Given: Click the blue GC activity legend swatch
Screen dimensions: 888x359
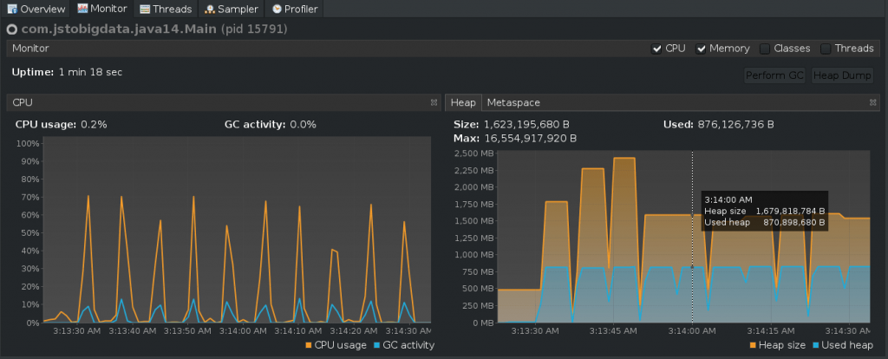Looking at the screenshot, I should click(378, 345).
